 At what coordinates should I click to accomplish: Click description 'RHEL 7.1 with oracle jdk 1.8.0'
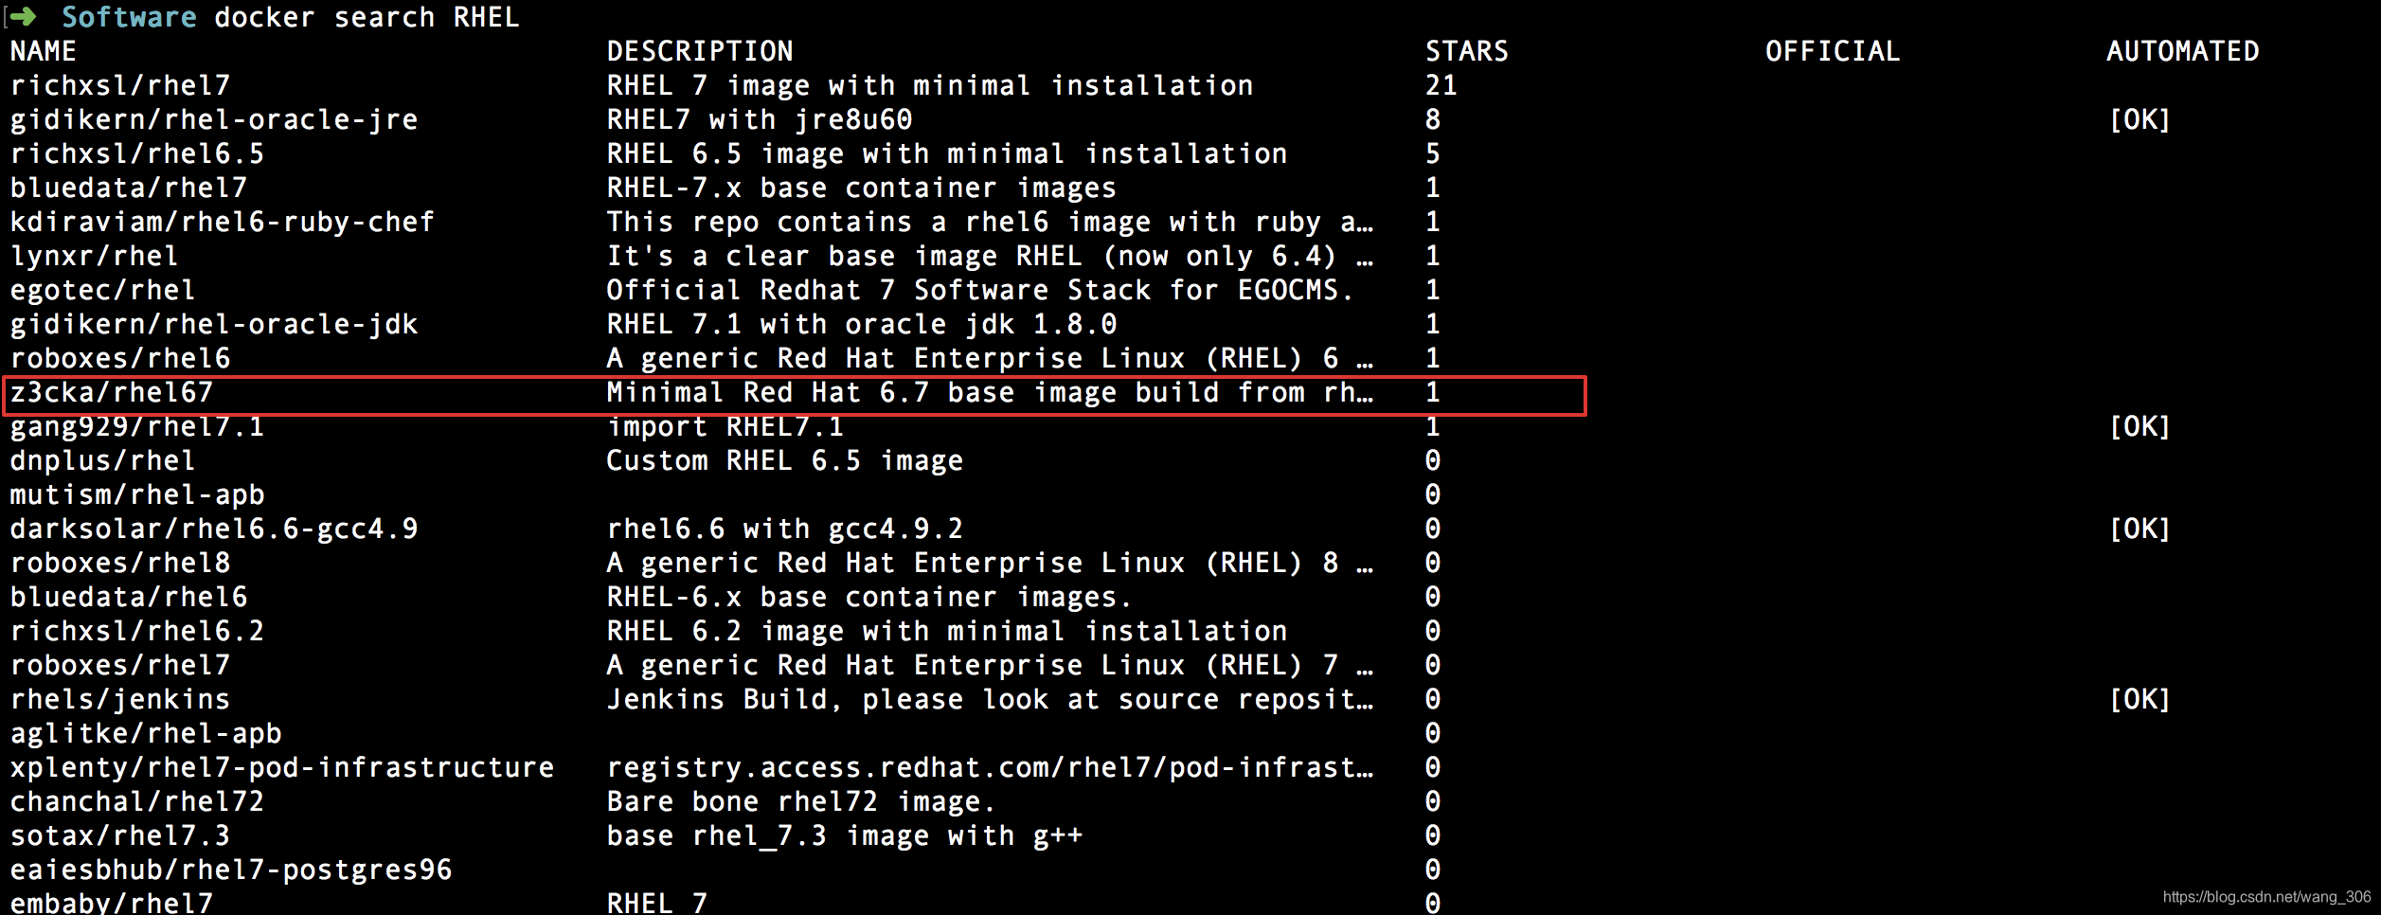tap(862, 324)
